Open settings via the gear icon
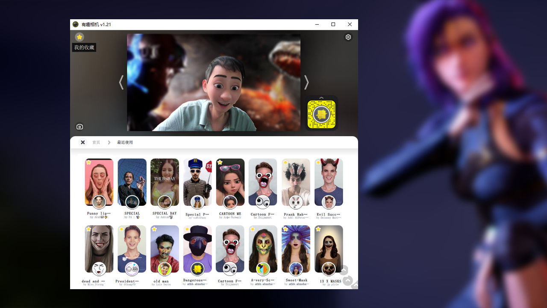Viewport: 547px width, 308px height. point(348,37)
